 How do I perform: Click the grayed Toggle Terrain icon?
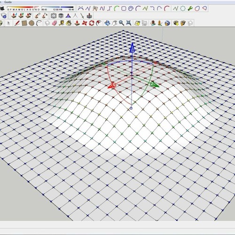(145, 23)
